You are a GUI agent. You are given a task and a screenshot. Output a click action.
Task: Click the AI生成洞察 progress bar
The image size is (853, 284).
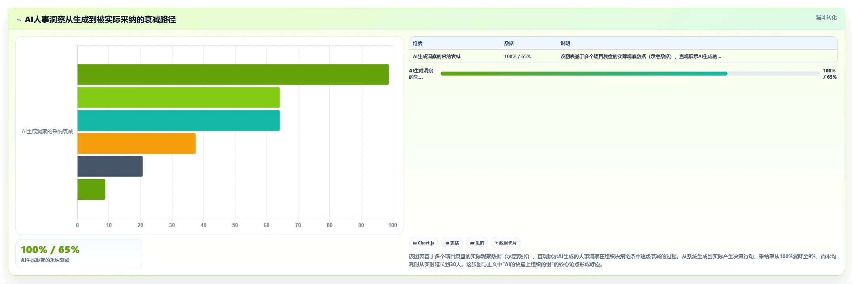(x=630, y=74)
